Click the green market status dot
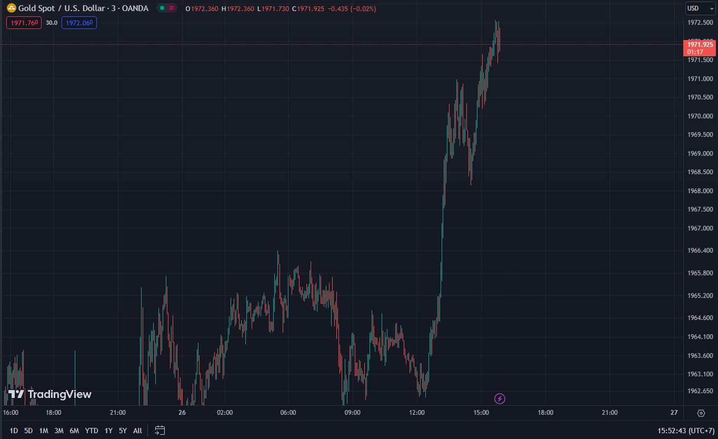The width and height of the screenshot is (718, 439). pyautogui.click(x=163, y=8)
